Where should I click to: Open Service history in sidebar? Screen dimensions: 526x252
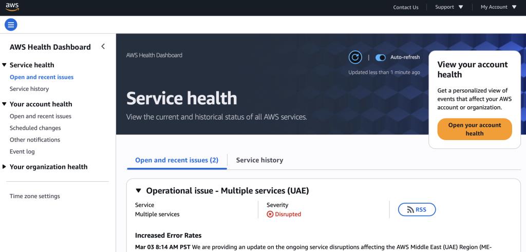pos(29,89)
